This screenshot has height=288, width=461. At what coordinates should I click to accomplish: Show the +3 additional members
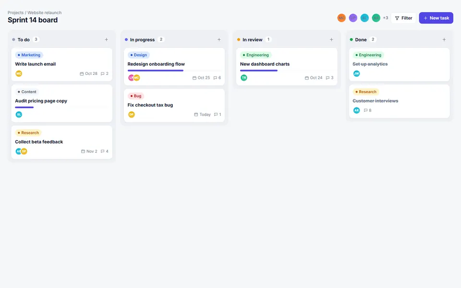coord(386,18)
